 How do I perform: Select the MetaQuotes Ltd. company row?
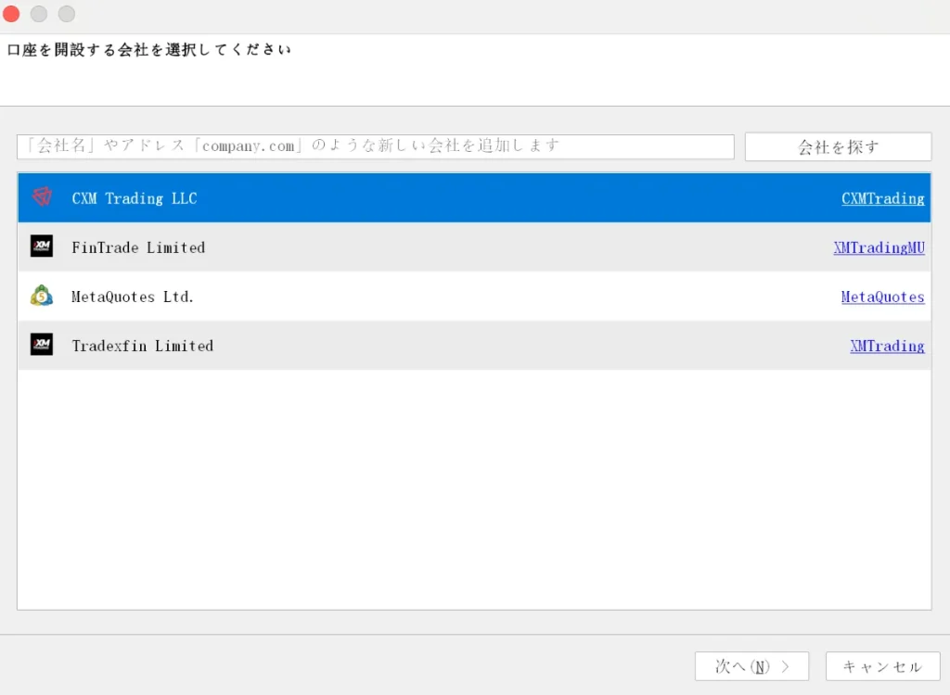pos(464,297)
